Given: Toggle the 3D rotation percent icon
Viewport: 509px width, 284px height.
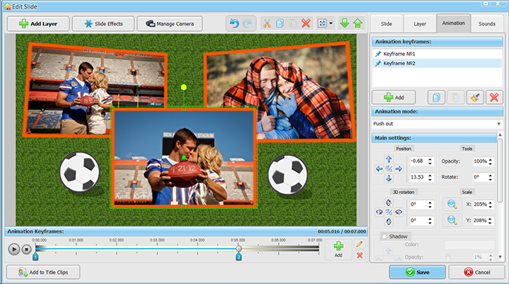Looking at the screenshot, I should coord(389,212).
